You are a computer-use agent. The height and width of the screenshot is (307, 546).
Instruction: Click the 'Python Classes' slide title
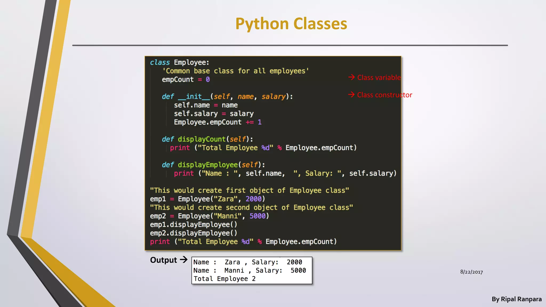[291, 24]
